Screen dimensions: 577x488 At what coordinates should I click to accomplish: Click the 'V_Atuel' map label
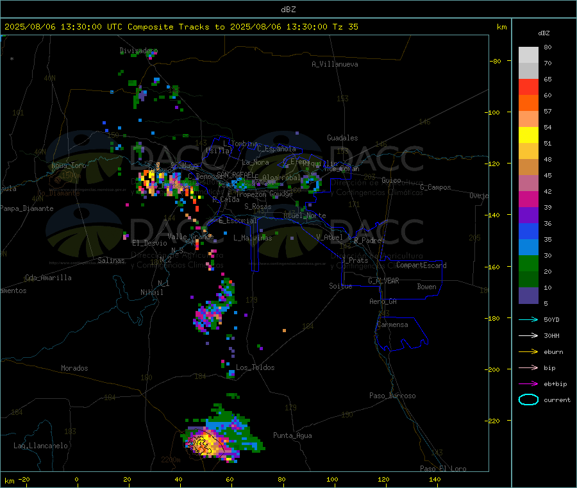tap(330, 237)
